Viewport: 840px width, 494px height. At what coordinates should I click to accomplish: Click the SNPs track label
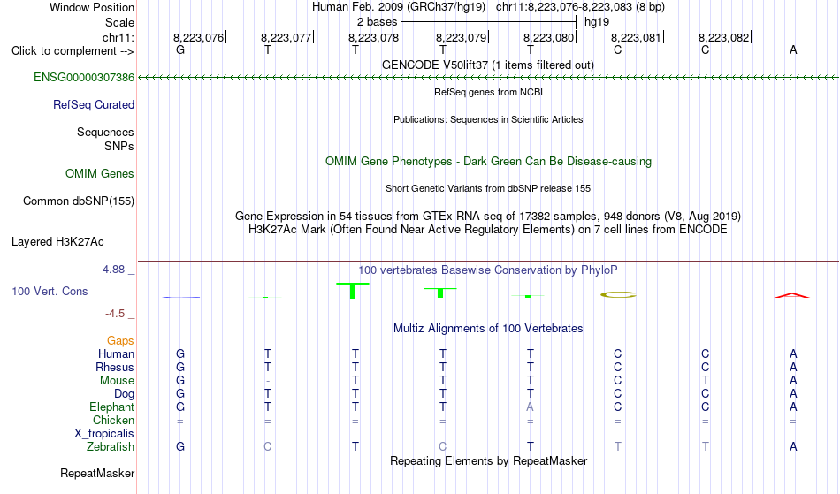tap(119, 146)
